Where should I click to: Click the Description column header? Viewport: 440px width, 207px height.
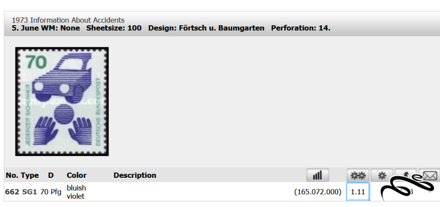(x=135, y=175)
